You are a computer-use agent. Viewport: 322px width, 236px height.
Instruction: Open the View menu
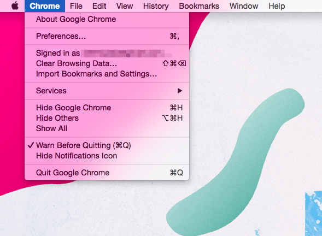tap(125, 6)
